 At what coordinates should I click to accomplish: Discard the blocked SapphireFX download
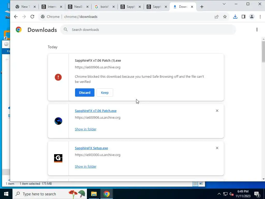(85, 93)
